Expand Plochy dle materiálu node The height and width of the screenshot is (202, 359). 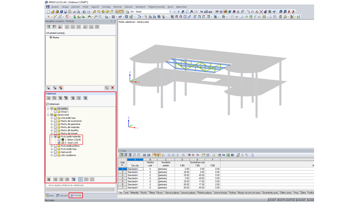pyautogui.click(x=52, y=127)
